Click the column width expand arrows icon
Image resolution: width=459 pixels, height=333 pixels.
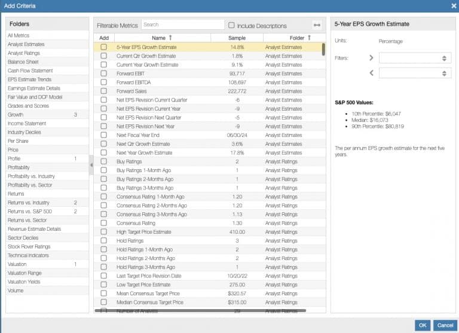pyautogui.click(x=317, y=25)
